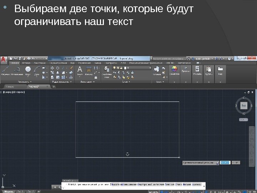Click Open file in Quick Access toolbar
The height and width of the screenshot is (193, 257).
click(x=15, y=58)
